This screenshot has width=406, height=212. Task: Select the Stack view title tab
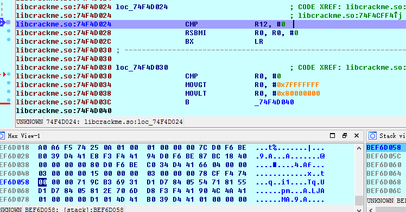(392, 136)
